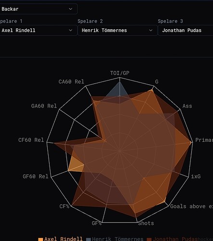Screen dimensions: 213x241
Task: Click the CF% axis label
Action: pos(64,206)
